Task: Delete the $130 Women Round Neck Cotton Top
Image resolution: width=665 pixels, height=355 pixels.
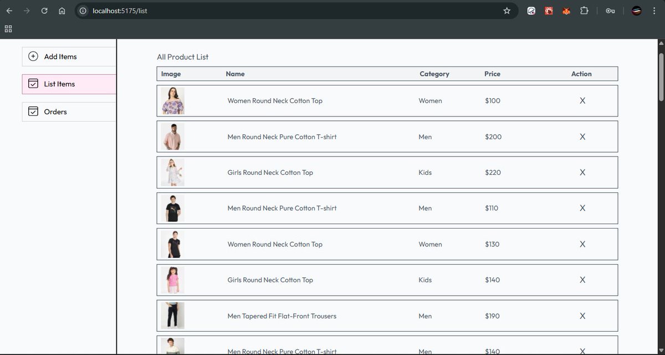Action: tap(582, 244)
